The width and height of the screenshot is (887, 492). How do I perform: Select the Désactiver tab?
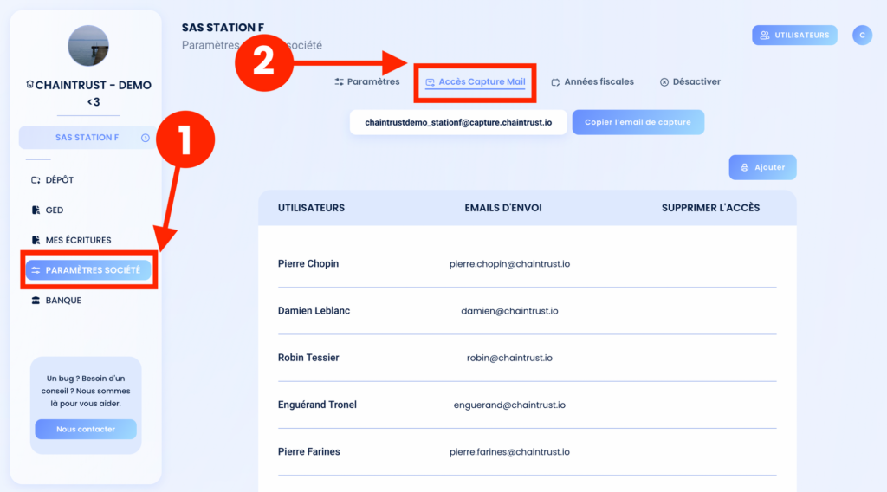(x=690, y=81)
